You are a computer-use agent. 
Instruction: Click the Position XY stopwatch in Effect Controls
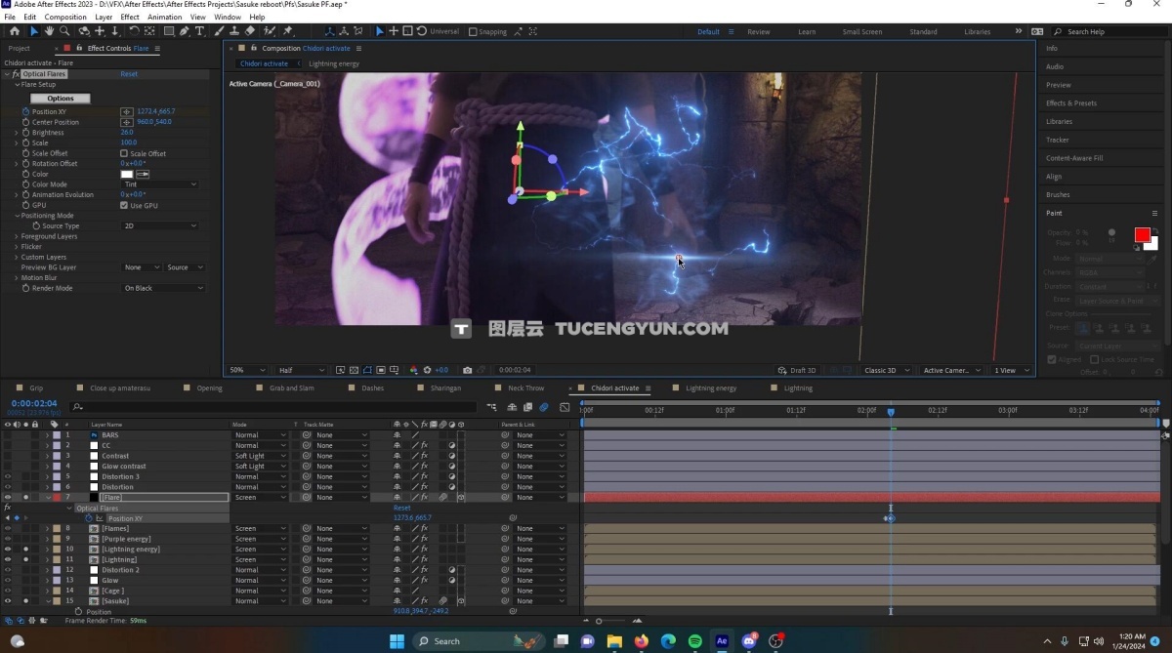(26, 111)
